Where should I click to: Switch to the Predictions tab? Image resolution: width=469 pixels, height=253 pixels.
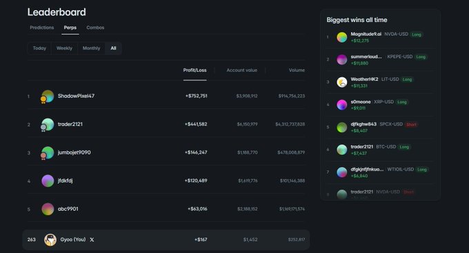pyautogui.click(x=42, y=28)
